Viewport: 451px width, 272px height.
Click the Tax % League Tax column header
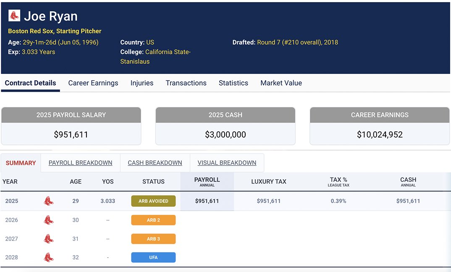(x=338, y=182)
